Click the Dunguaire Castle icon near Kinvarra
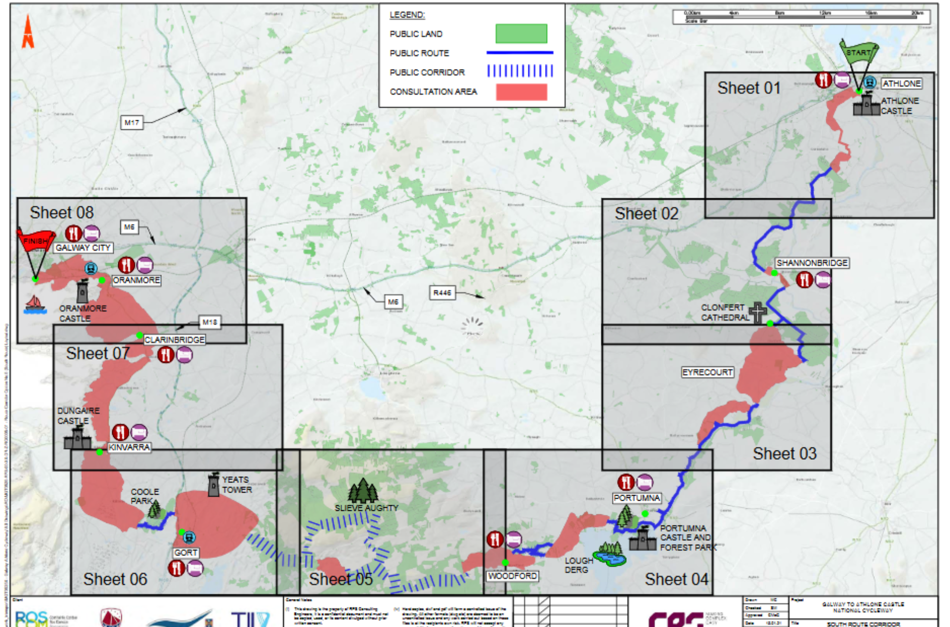The width and height of the screenshot is (950, 627). tap(77, 438)
